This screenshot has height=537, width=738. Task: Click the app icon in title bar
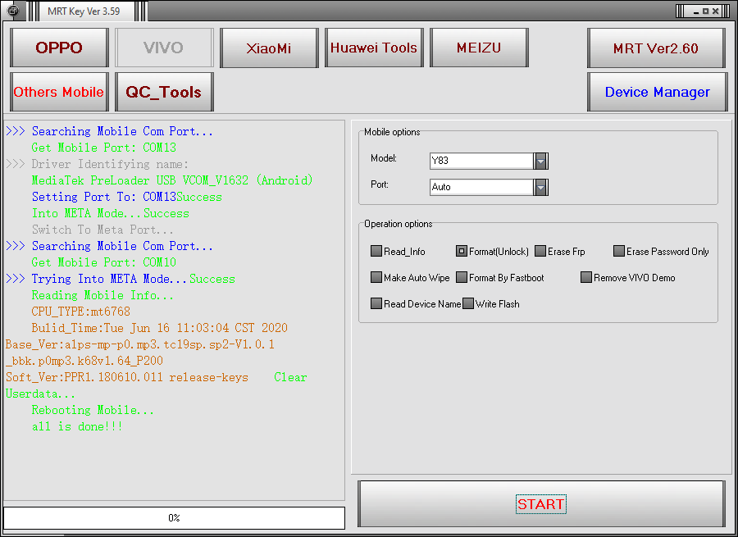click(13, 11)
